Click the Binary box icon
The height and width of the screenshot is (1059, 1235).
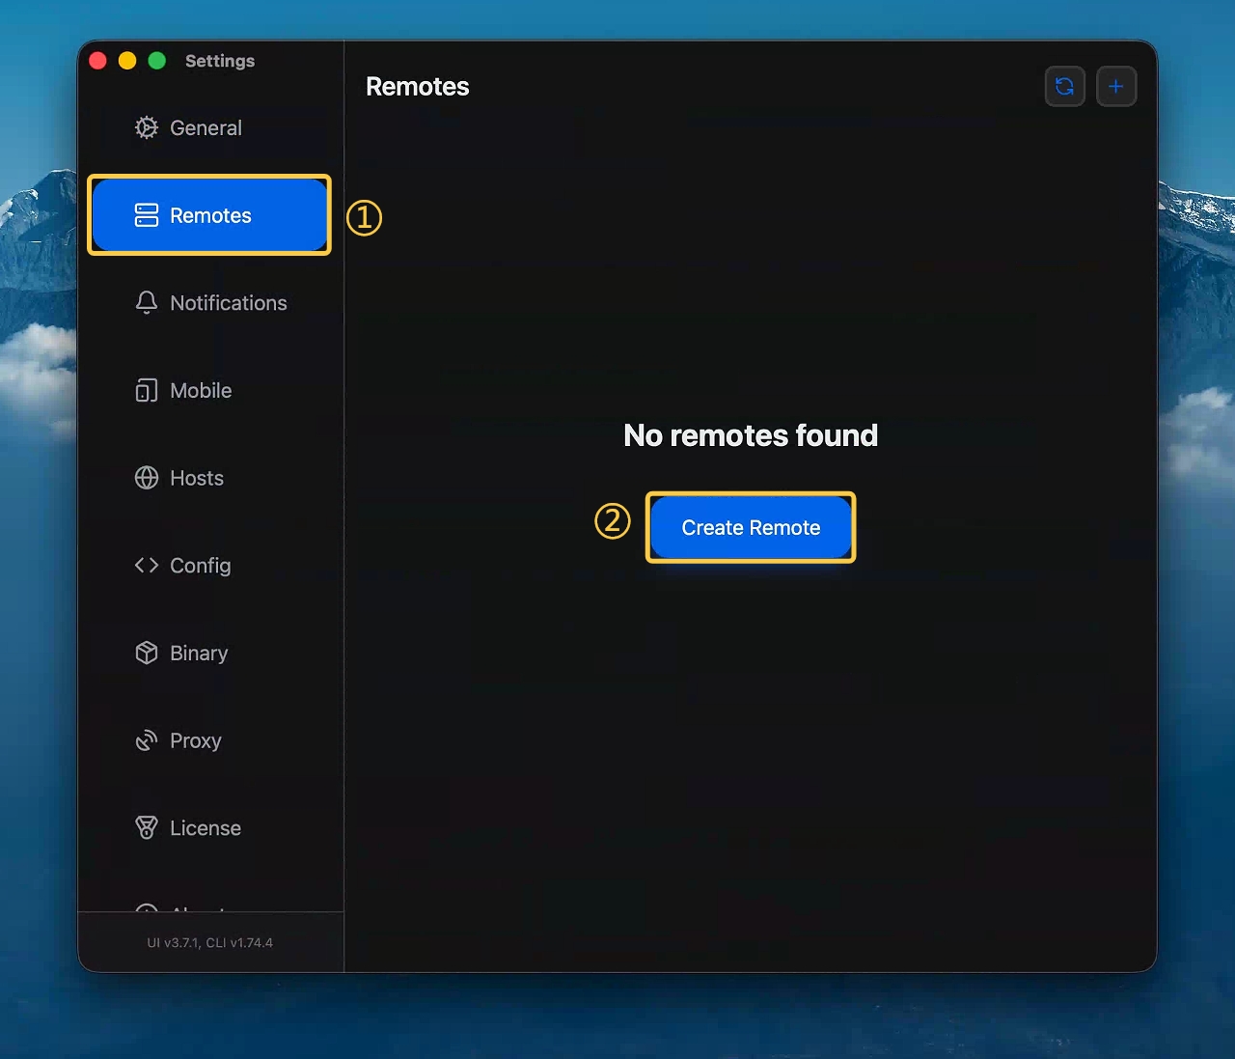tap(147, 653)
